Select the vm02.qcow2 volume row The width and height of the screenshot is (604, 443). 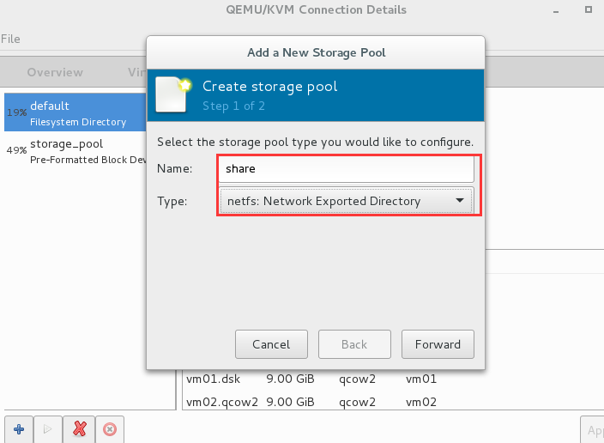click(391, 401)
